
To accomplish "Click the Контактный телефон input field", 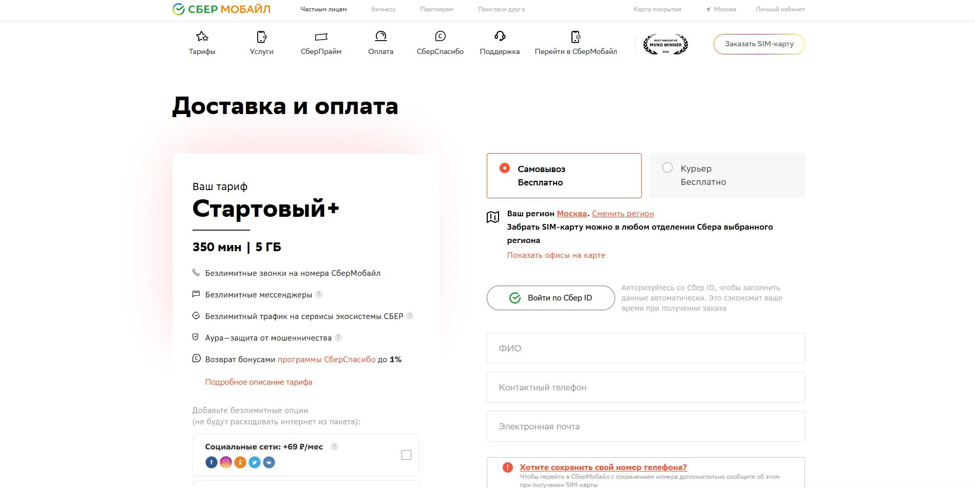I will [646, 387].
